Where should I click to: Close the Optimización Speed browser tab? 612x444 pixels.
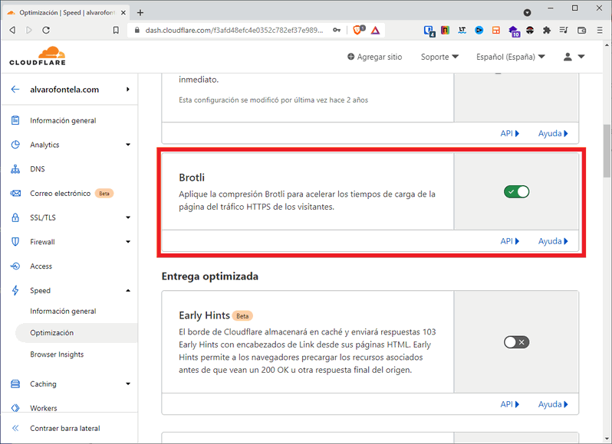click(123, 13)
